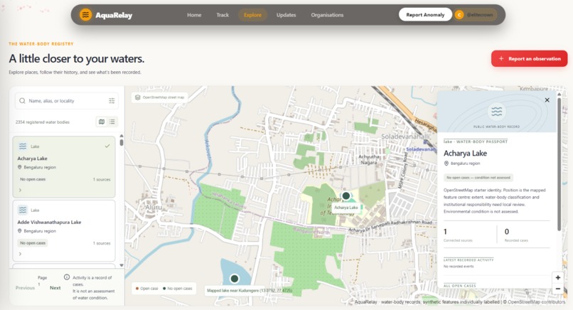Select the Acharya Lake list card
This screenshot has width=573, height=310.
(x=64, y=167)
